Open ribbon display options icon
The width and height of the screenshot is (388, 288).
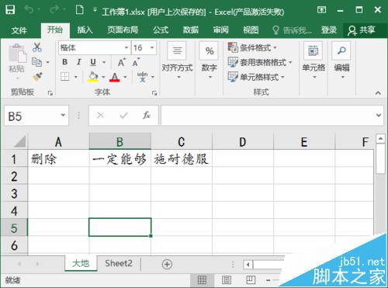[x=321, y=10]
